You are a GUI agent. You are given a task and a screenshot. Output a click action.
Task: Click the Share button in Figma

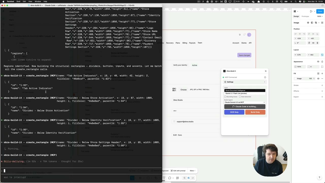pos(320,11)
